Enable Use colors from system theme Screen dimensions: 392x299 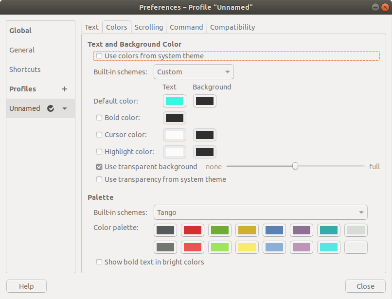[99, 56]
